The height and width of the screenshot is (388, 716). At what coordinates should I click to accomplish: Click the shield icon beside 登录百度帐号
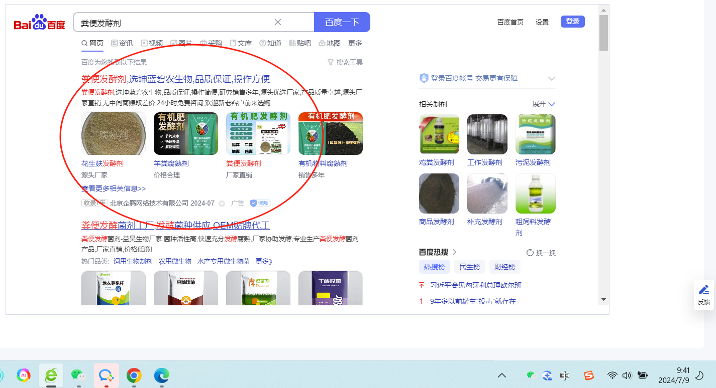(x=424, y=78)
